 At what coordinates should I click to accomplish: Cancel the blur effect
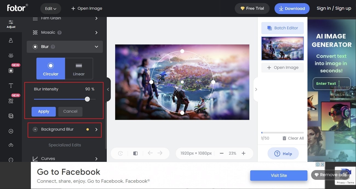[x=70, y=111]
